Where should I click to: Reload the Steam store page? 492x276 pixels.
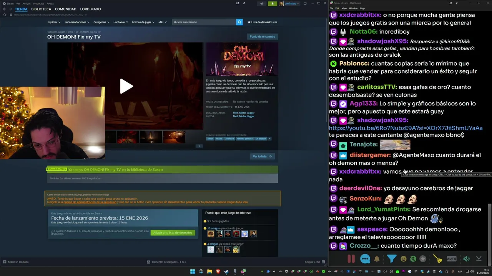pyautogui.click(x=5, y=15)
